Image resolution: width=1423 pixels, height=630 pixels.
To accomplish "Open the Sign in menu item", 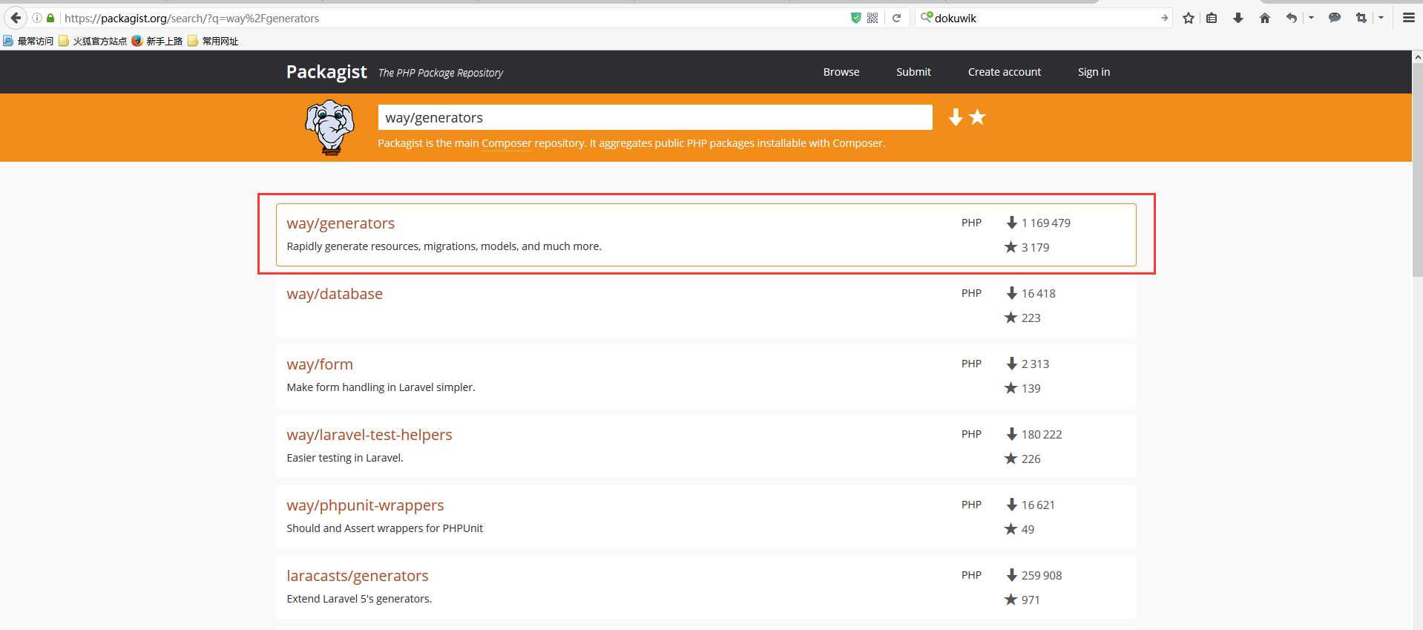I will 1094,72.
